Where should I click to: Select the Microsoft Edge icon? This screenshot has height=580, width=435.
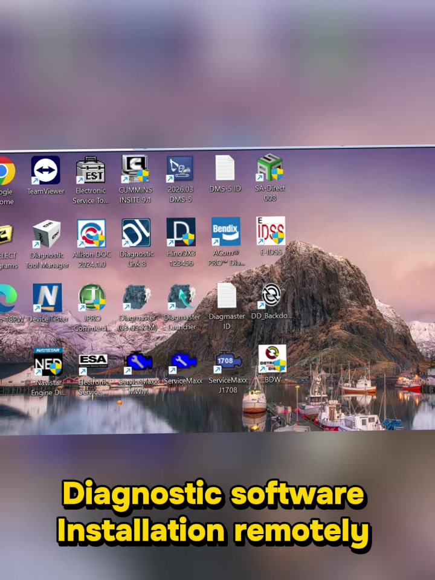tap(8, 298)
